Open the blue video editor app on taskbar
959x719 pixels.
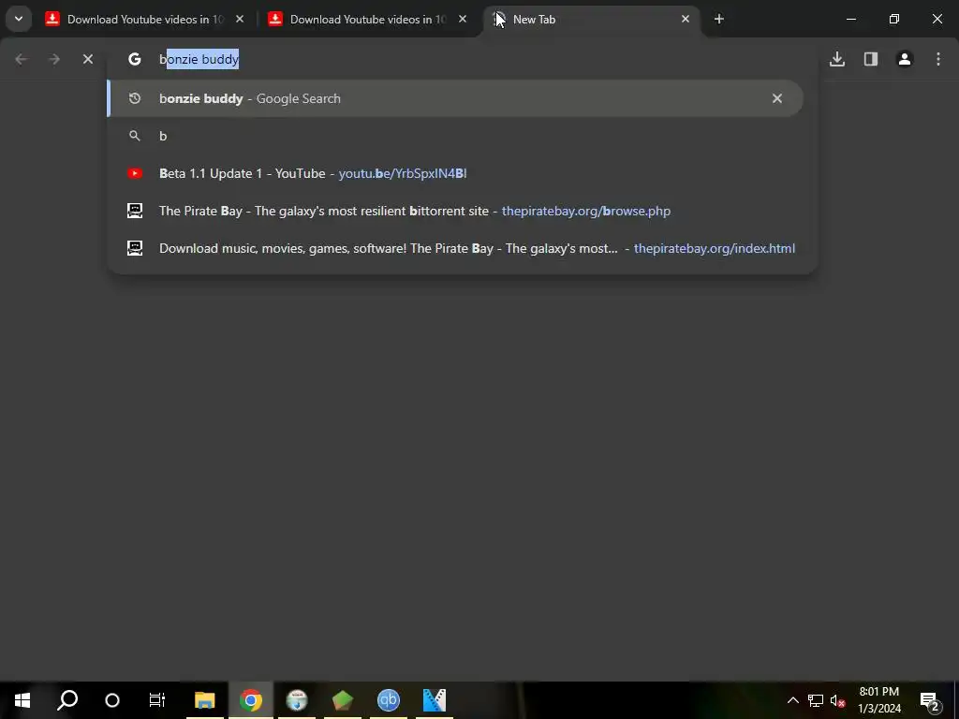(435, 700)
